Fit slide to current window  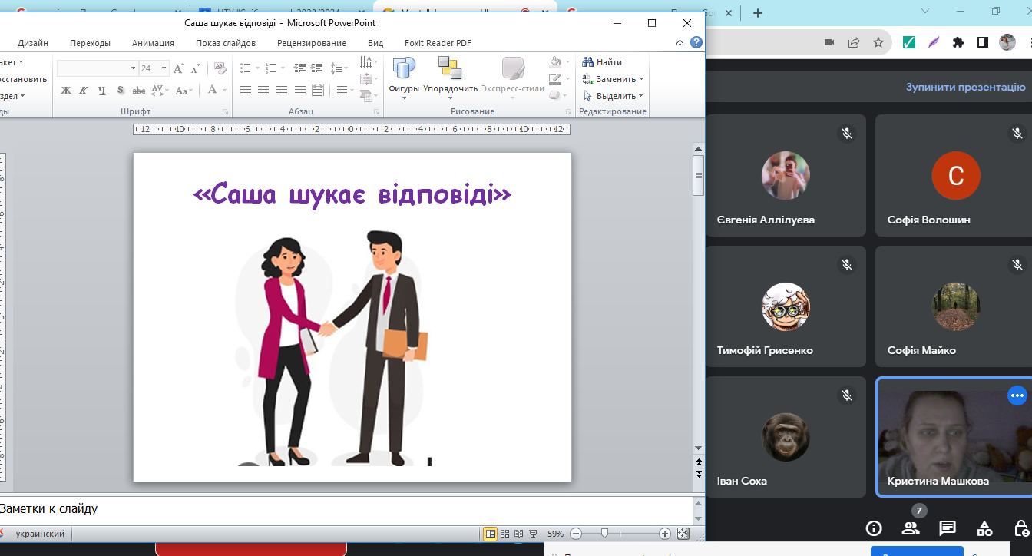tap(683, 534)
